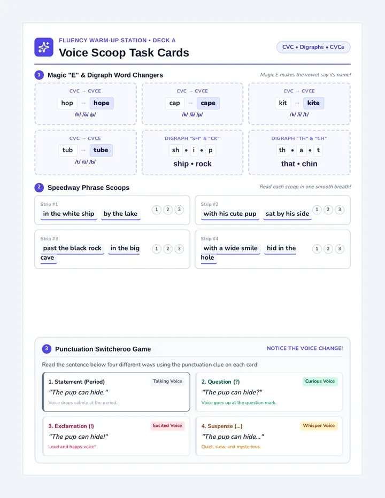The image size is (385, 498).
Task: Click the sparkle logo icon beside Voice Scoop title
Action: click(44, 48)
